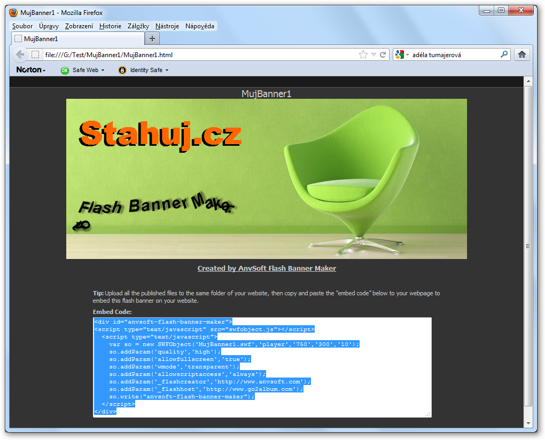Click the so.write("anvsoft-flash-banner-maker"); line
The width and height of the screenshot is (545, 440).
(182, 397)
